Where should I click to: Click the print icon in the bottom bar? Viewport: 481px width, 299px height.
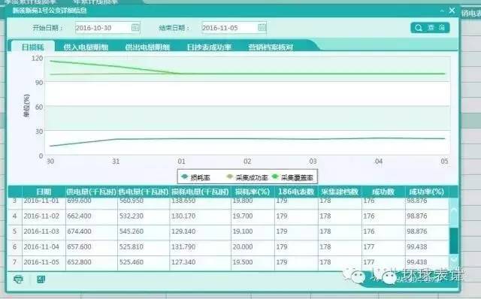tap(18, 279)
